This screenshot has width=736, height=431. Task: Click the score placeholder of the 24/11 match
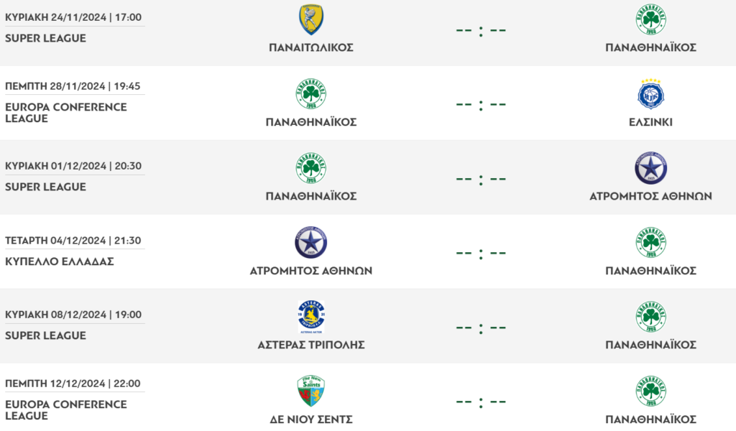(481, 31)
